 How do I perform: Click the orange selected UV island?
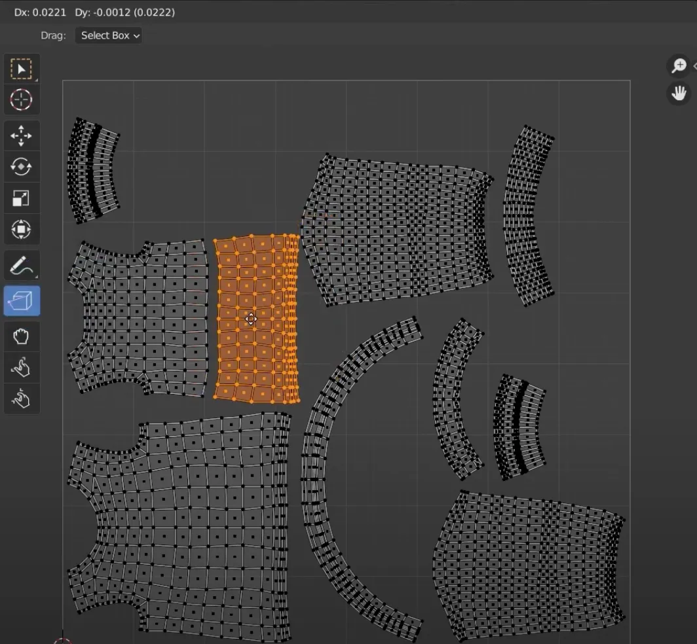(257, 319)
